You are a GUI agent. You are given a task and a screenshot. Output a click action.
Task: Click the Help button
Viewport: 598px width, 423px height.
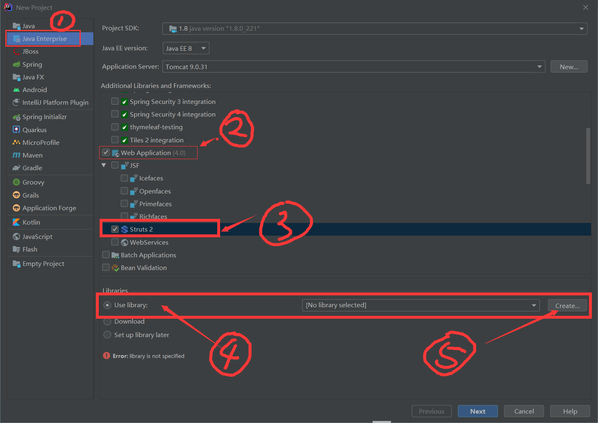click(x=570, y=411)
